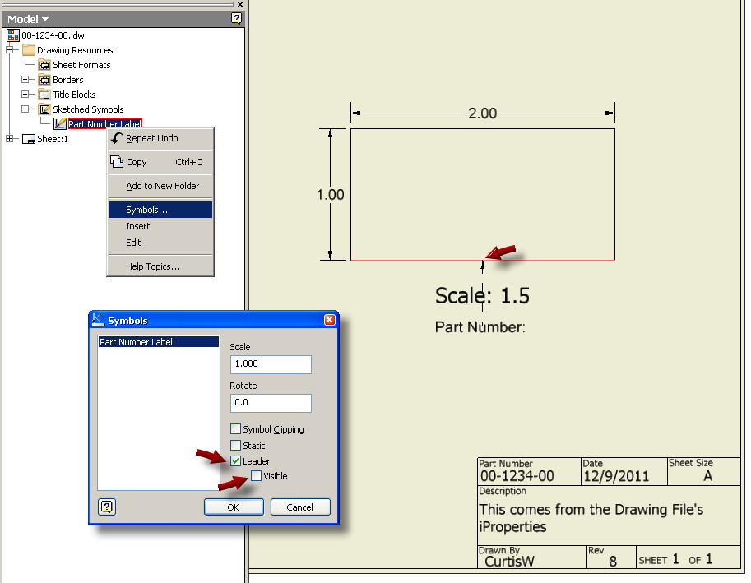This screenshot has height=583, width=751.
Task: Choose Symbols... from the context menu
Action: (160, 209)
